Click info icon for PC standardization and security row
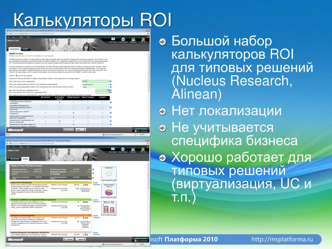 [x=111, y=121]
